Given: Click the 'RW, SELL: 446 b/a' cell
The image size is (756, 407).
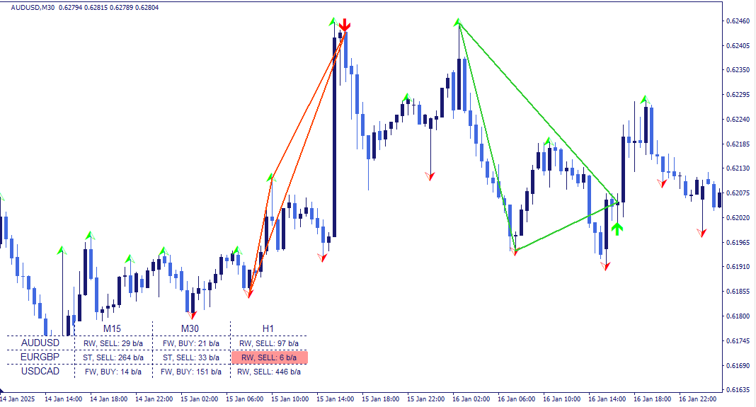Looking at the screenshot, I should click(x=269, y=372).
